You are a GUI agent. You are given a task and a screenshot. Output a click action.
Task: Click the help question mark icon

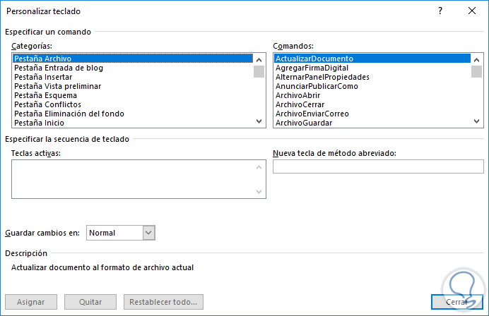pyautogui.click(x=440, y=11)
